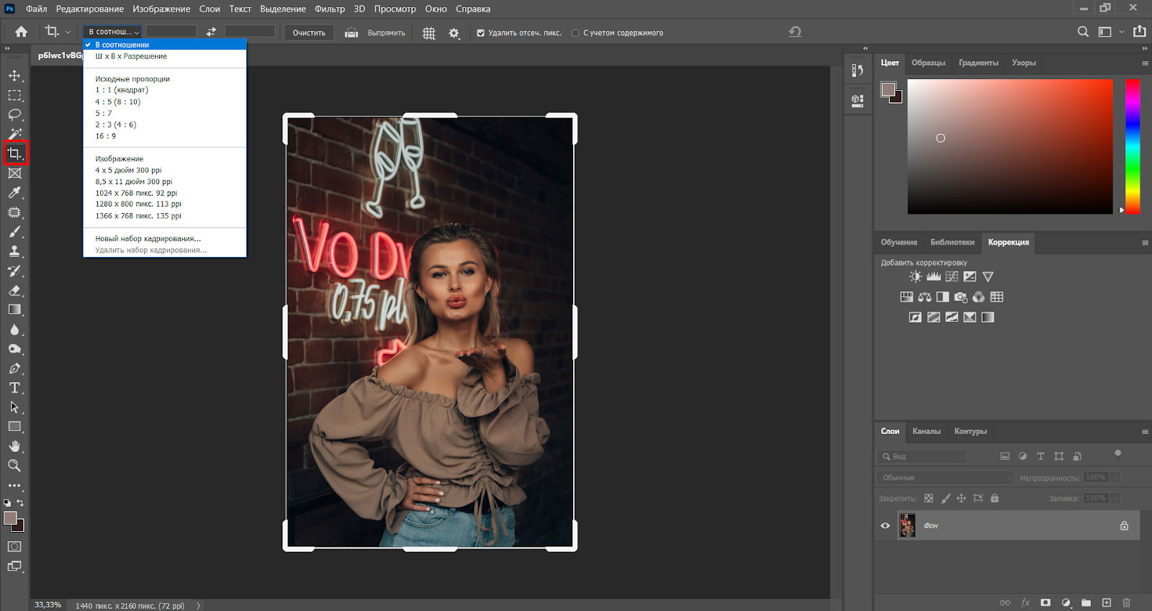Open Layers panel flyout menu
This screenshot has height=611, width=1152.
pyautogui.click(x=1145, y=432)
